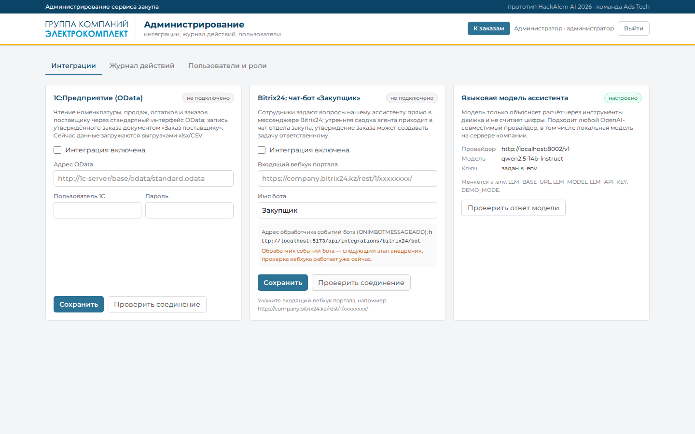Click the Меняется в .env note text
This screenshot has width=695, height=434.
[x=544, y=186]
